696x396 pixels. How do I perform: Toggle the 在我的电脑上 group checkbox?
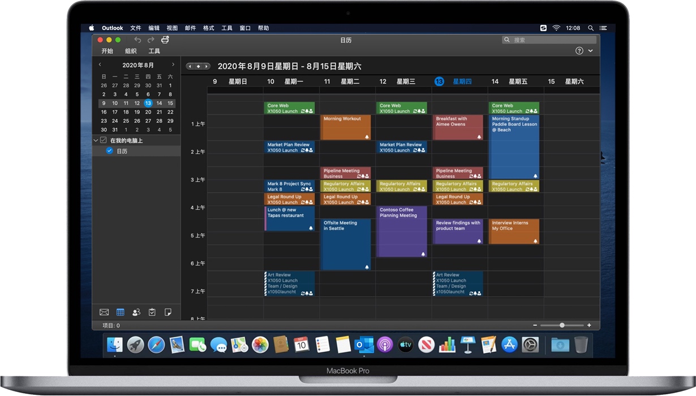click(103, 140)
